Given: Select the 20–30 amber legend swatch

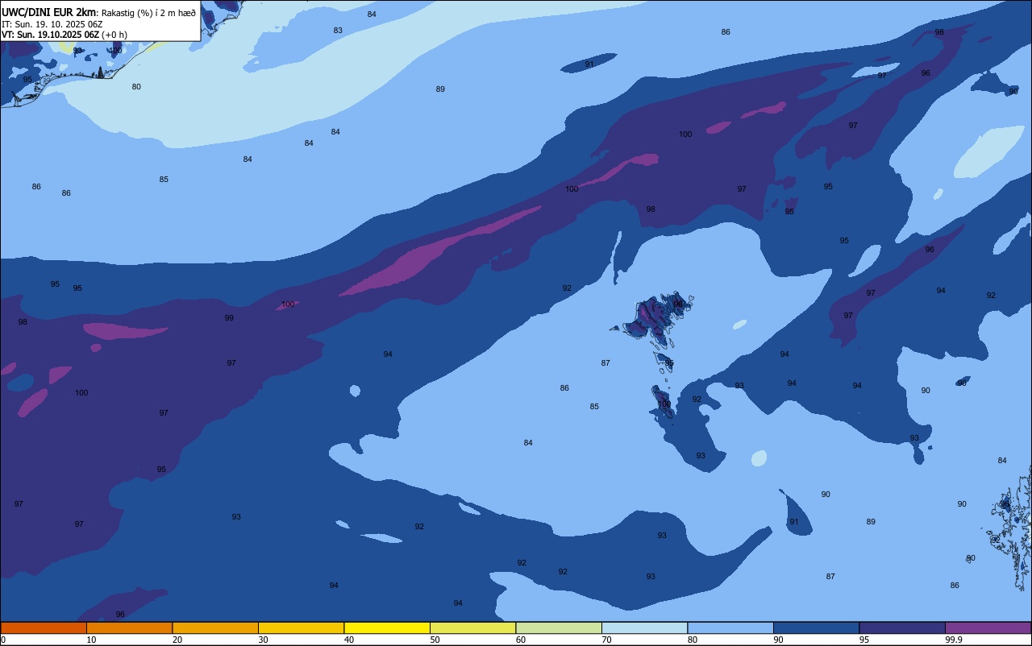Looking at the screenshot, I should (x=215, y=627).
